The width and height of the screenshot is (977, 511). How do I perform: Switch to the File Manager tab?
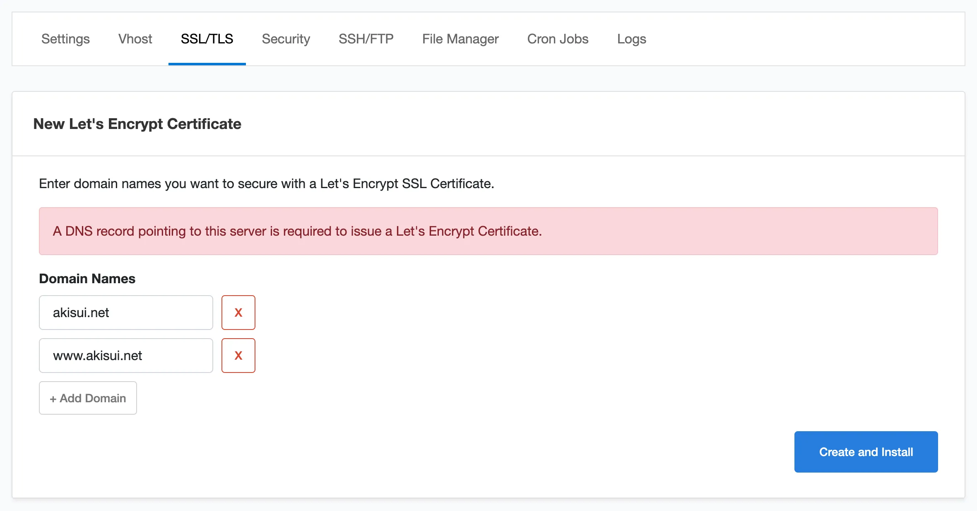click(x=460, y=39)
